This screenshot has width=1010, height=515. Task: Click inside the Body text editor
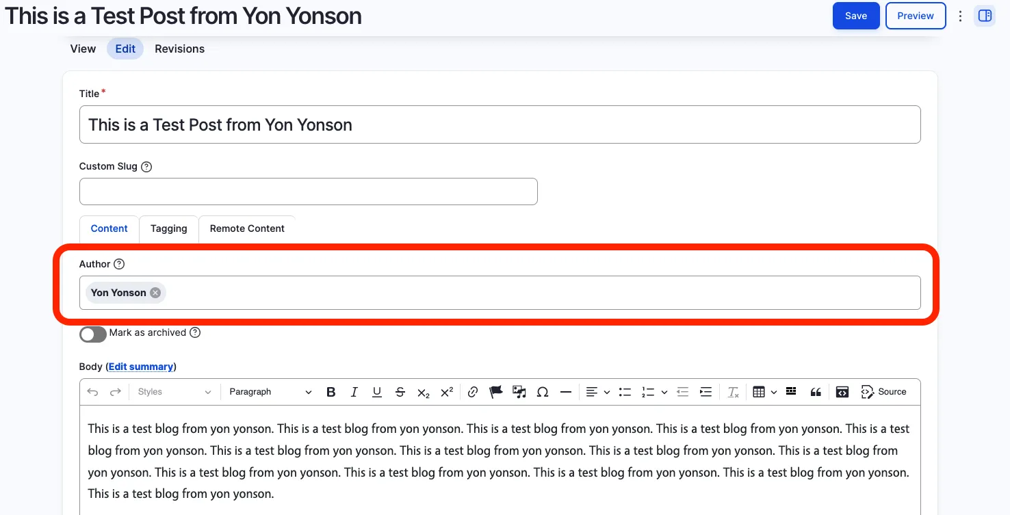pos(500,460)
